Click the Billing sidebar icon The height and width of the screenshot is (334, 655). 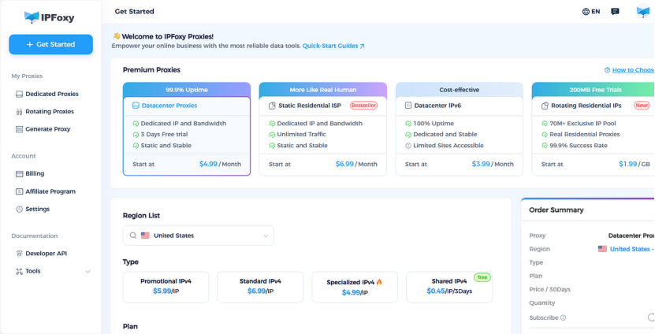point(19,173)
